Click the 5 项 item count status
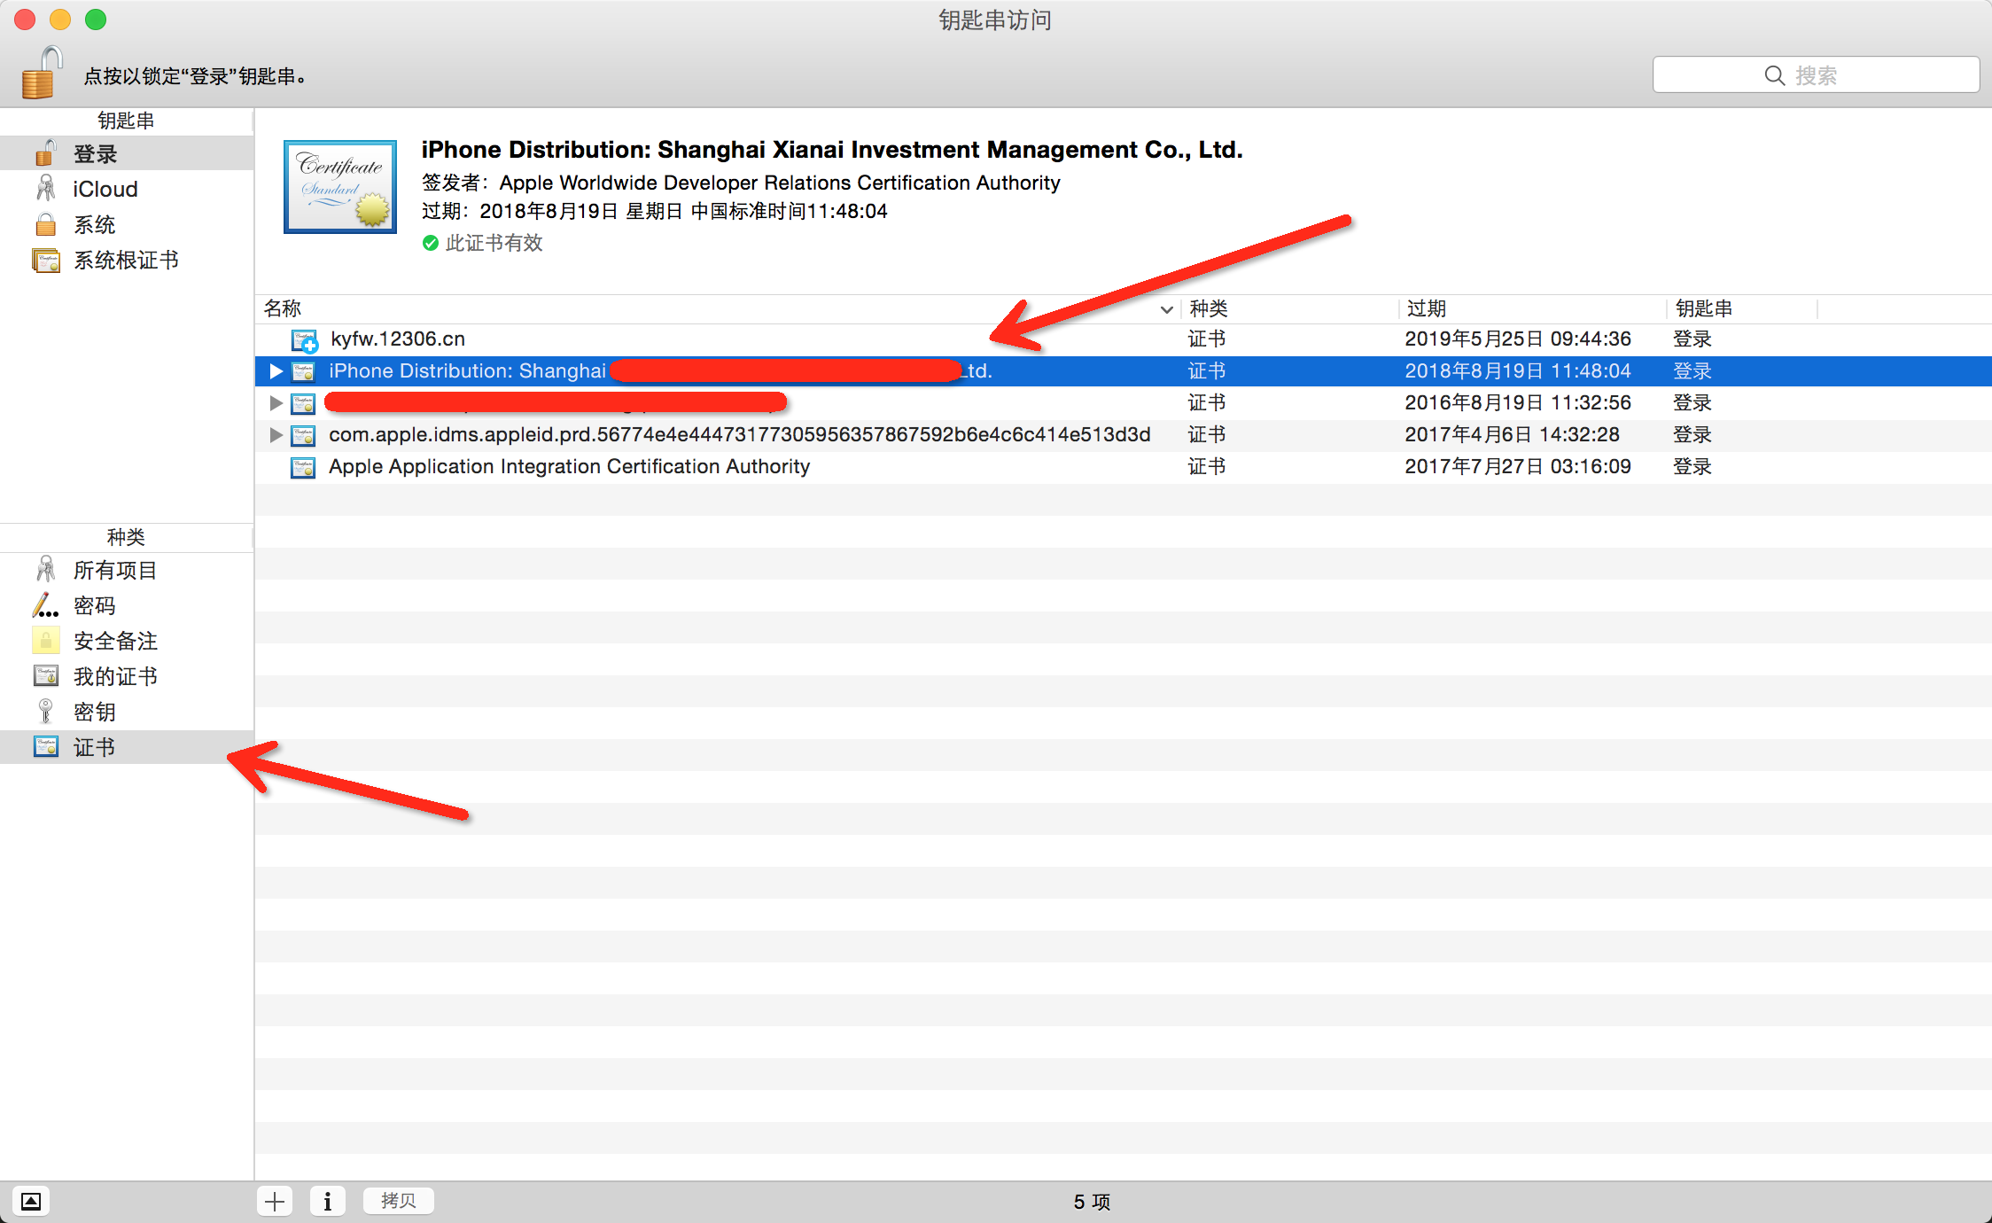This screenshot has width=1992, height=1223. pos(1092,1202)
